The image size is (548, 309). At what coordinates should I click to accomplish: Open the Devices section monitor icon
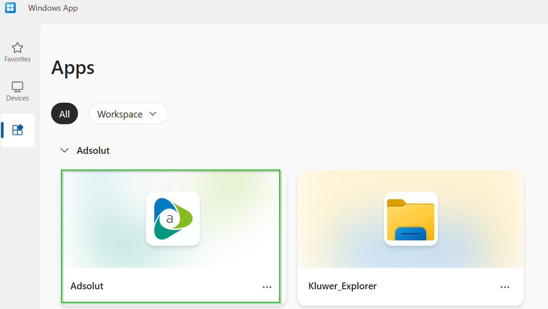(17, 87)
